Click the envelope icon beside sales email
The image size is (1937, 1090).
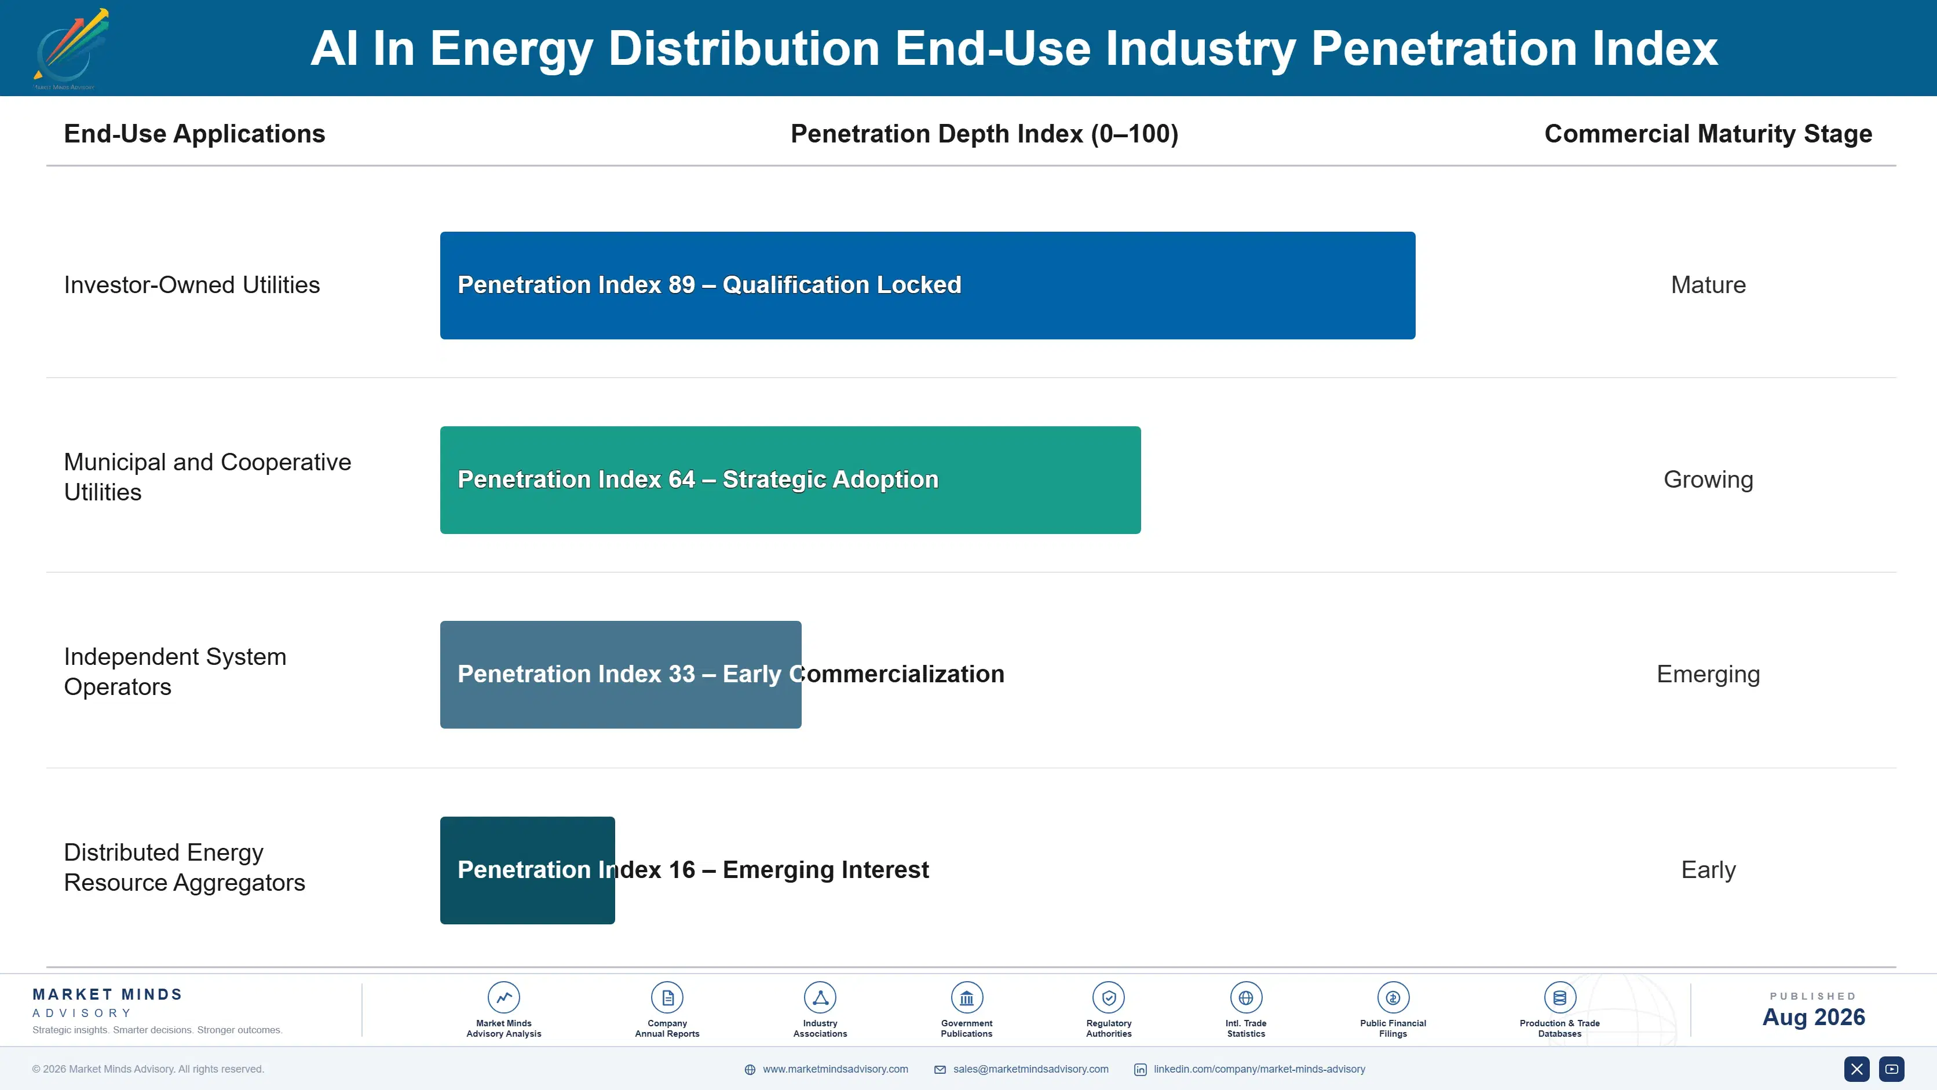[940, 1070]
